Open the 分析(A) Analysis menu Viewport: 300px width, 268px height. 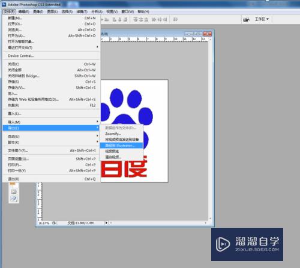point(97,11)
